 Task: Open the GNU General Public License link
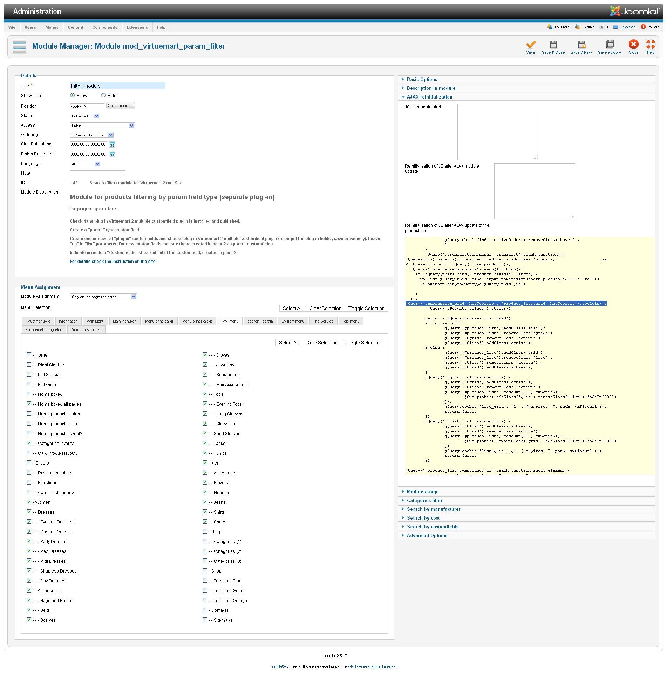coord(372,666)
